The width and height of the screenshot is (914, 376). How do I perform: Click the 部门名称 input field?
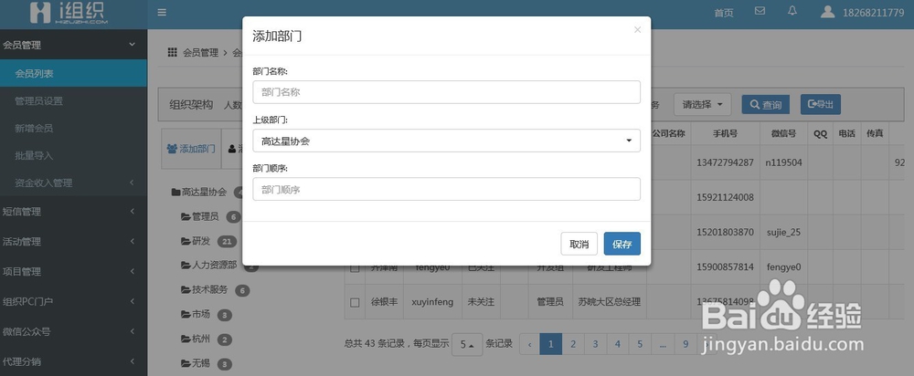pos(447,92)
